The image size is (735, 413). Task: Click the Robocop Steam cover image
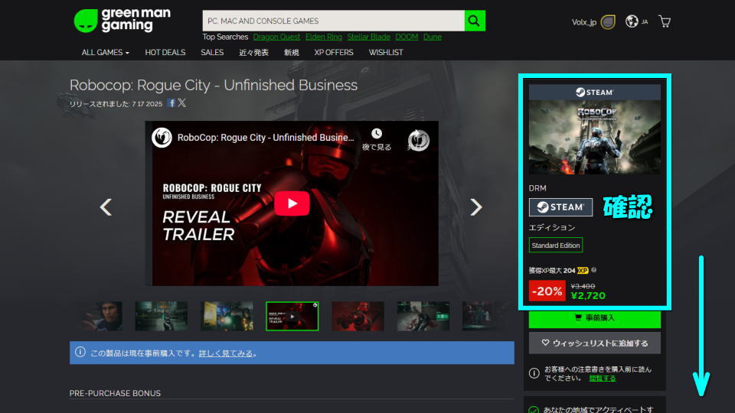[594, 137]
